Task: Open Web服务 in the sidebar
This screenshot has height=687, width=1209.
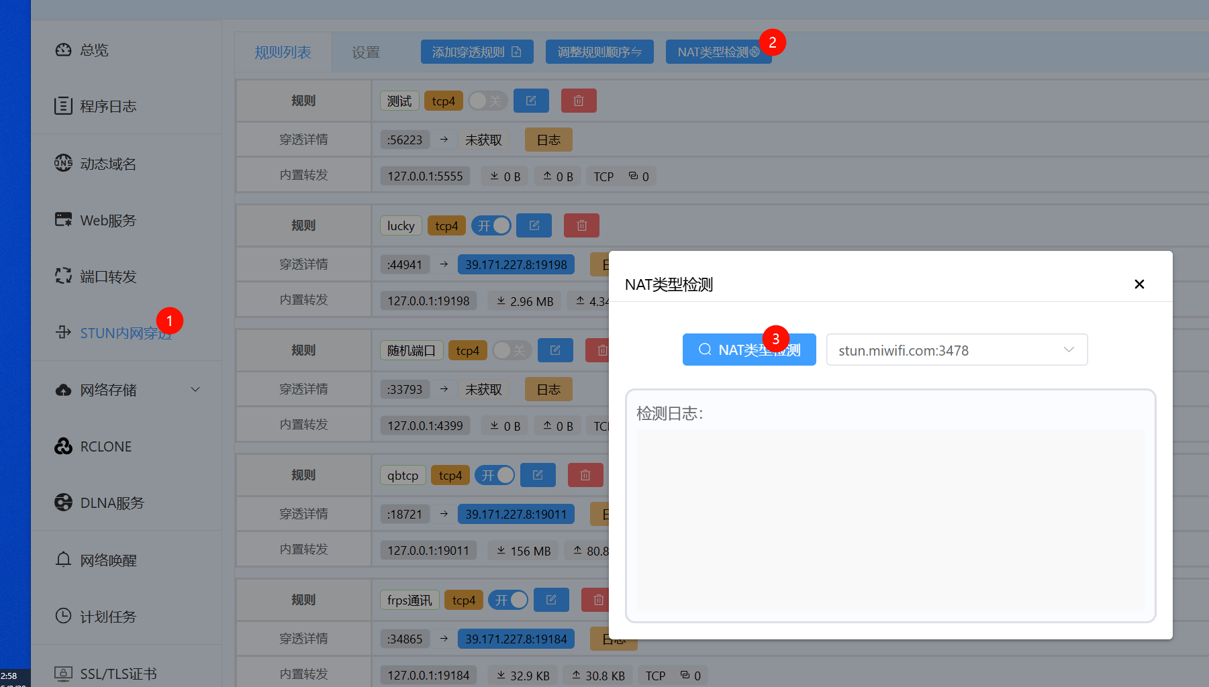Action: pyautogui.click(x=108, y=220)
